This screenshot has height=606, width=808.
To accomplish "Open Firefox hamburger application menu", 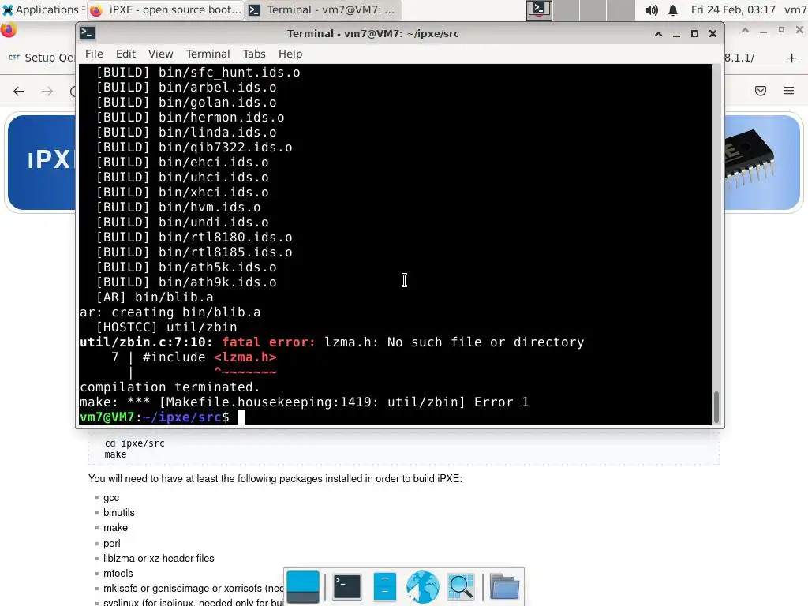I will 789,92.
